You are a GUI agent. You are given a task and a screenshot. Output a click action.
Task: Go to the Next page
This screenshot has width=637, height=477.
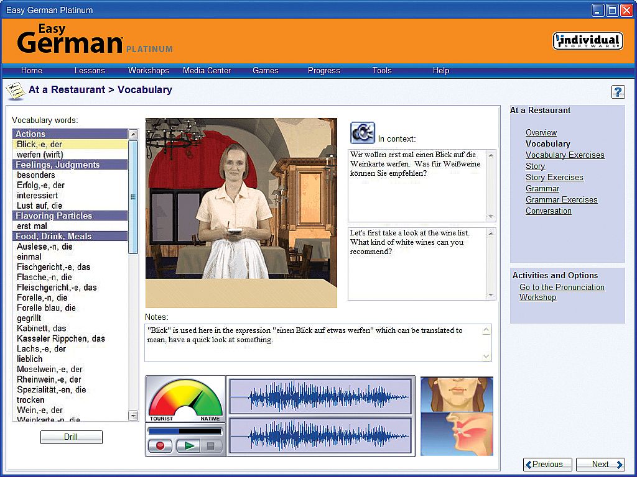point(600,465)
